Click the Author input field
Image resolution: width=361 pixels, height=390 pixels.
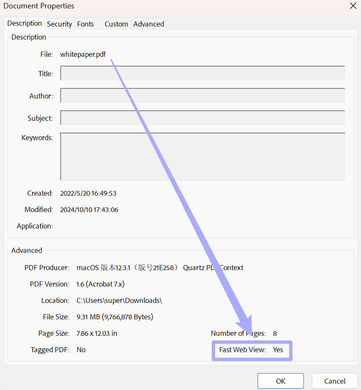pyautogui.click(x=202, y=95)
